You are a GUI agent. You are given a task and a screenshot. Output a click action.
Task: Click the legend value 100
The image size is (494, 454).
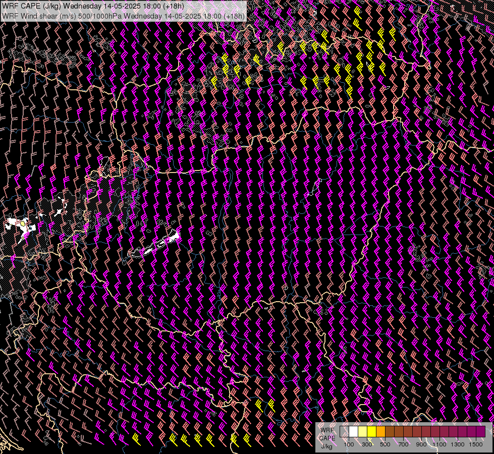tap(349, 444)
